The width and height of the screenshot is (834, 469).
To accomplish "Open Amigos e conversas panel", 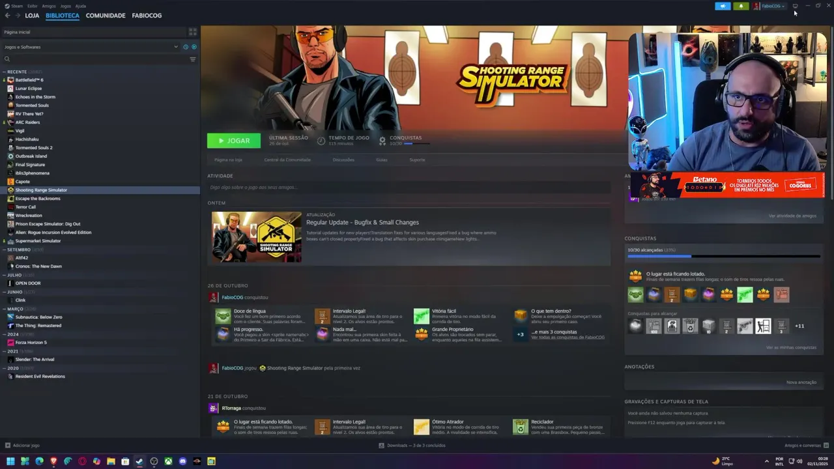I will pyautogui.click(x=806, y=446).
